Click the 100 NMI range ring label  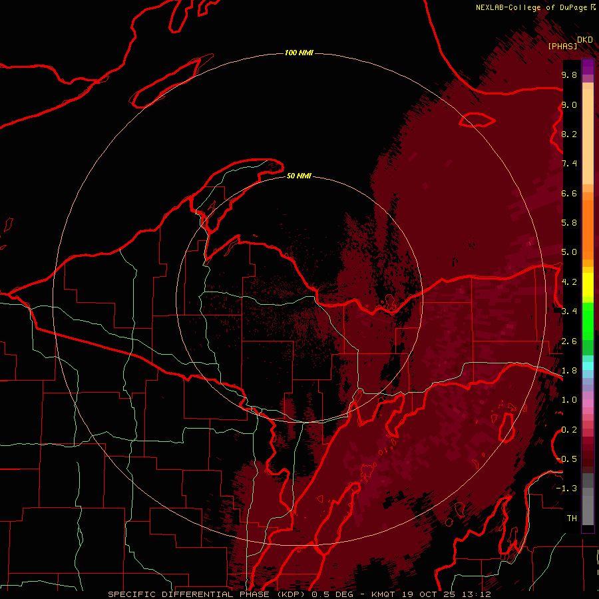(299, 53)
